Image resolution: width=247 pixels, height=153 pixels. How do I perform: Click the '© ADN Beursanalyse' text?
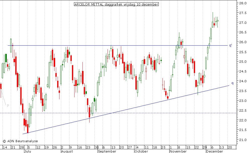(20, 141)
